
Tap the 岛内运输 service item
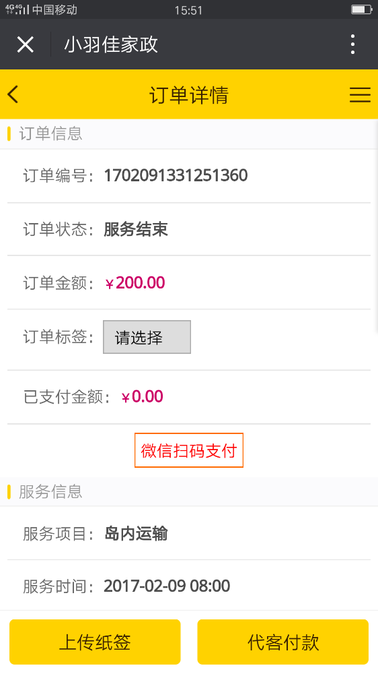coord(136,533)
